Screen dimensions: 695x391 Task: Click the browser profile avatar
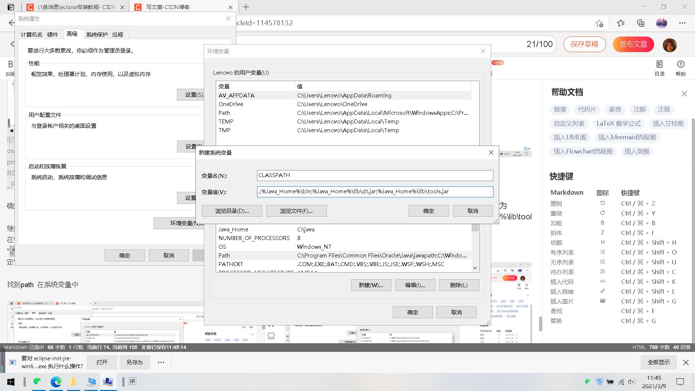click(662, 23)
